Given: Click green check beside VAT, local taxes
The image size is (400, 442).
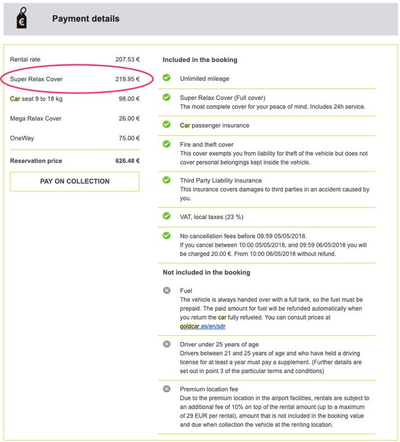Looking at the screenshot, I should pyautogui.click(x=167, y=216).
